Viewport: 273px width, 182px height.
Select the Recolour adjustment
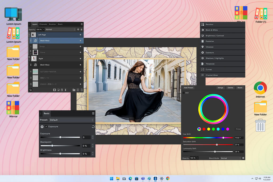coord(223,24)
